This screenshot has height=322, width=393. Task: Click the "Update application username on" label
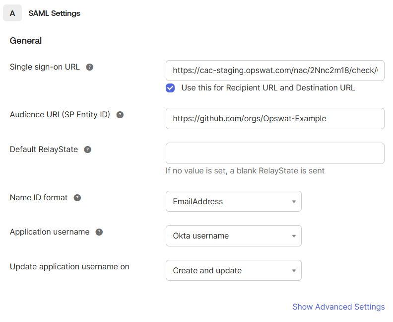point(69,266)
